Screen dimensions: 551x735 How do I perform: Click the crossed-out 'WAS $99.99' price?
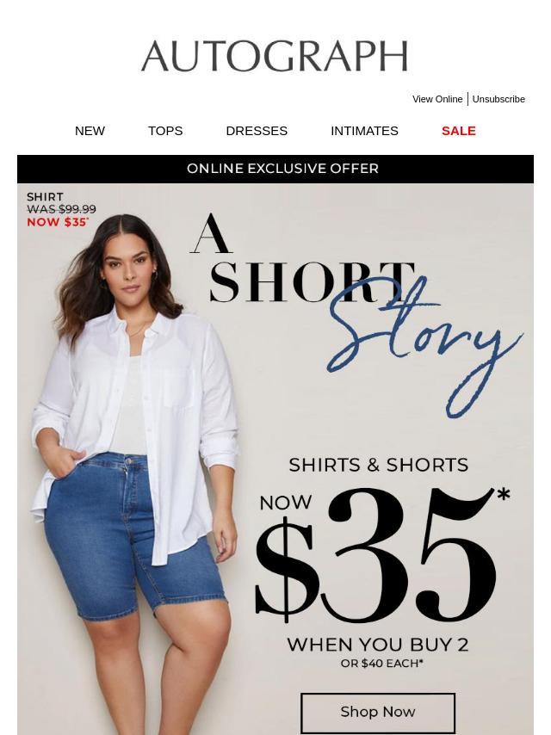(x=61, y=209)
